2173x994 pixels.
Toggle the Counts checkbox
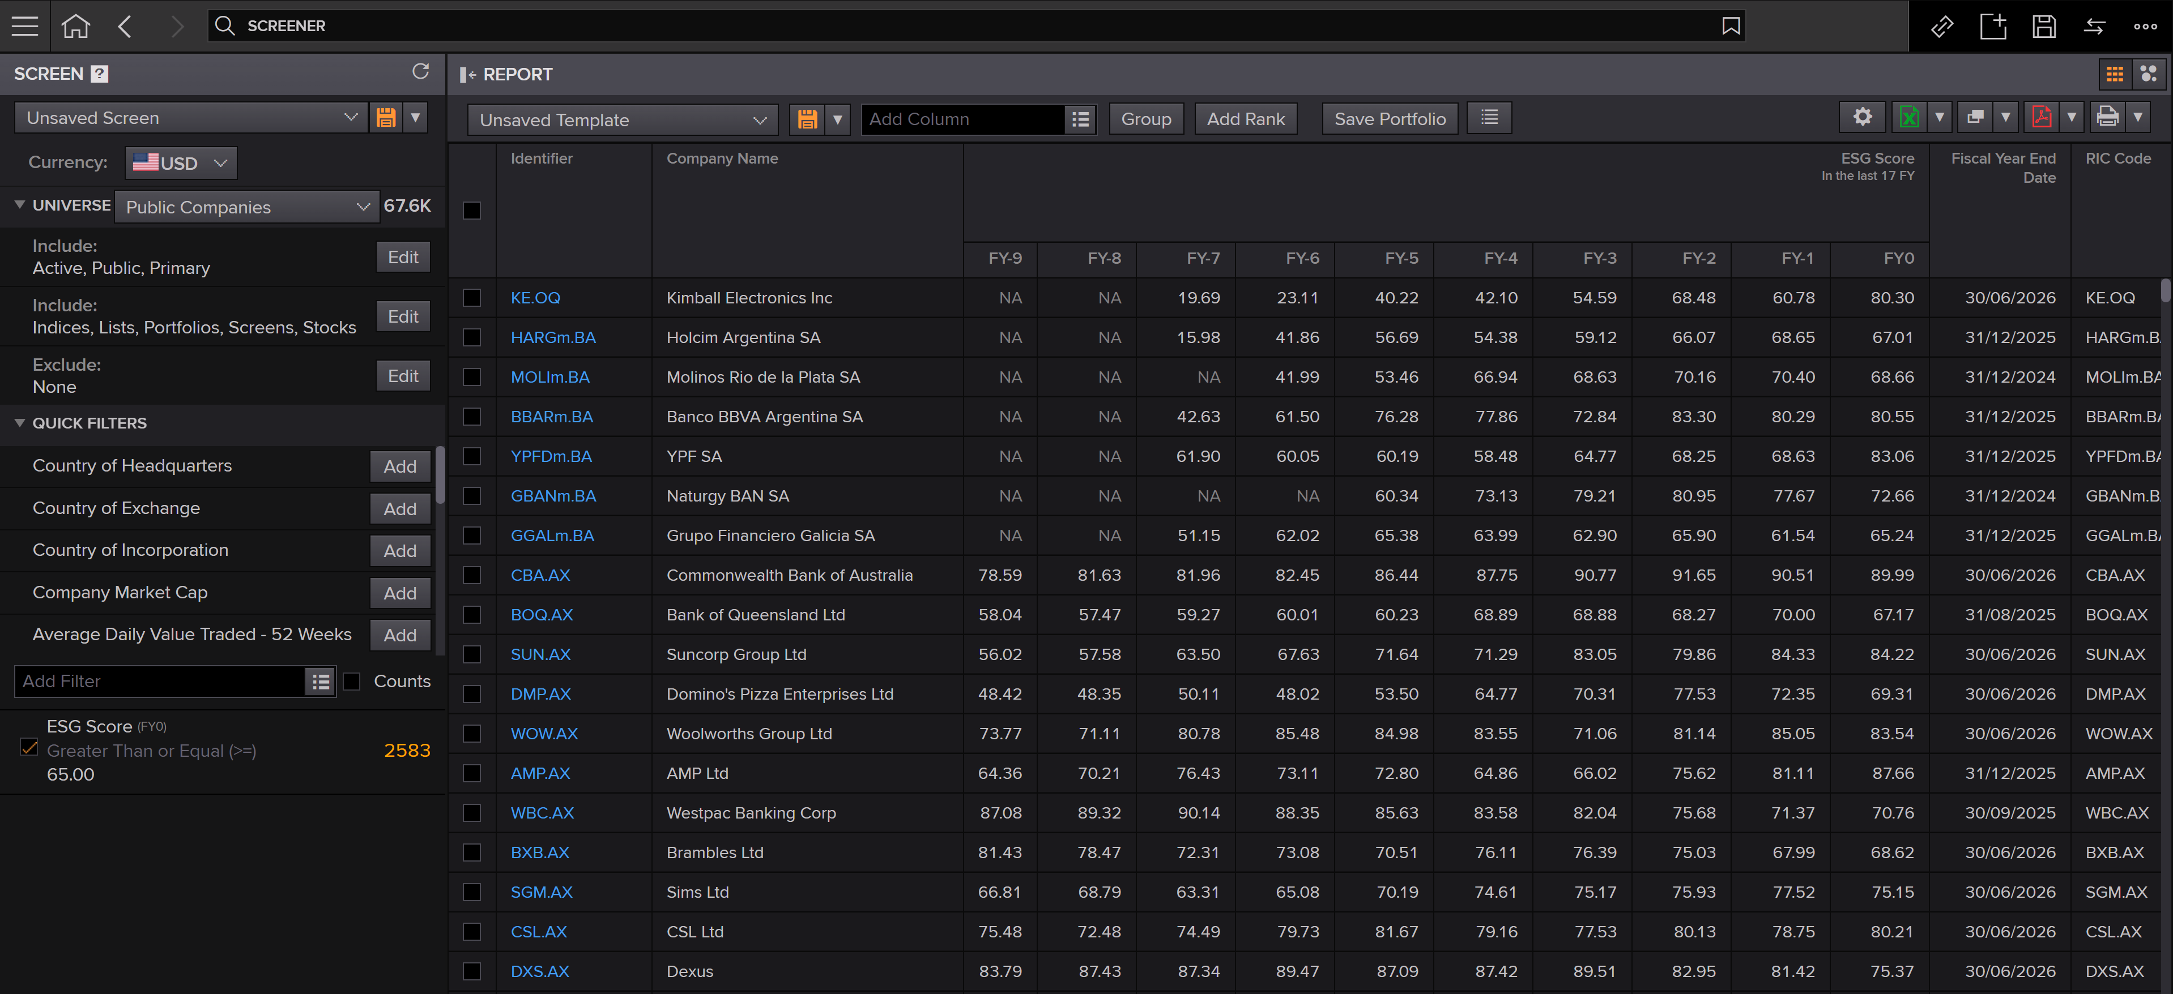(352, 681)
